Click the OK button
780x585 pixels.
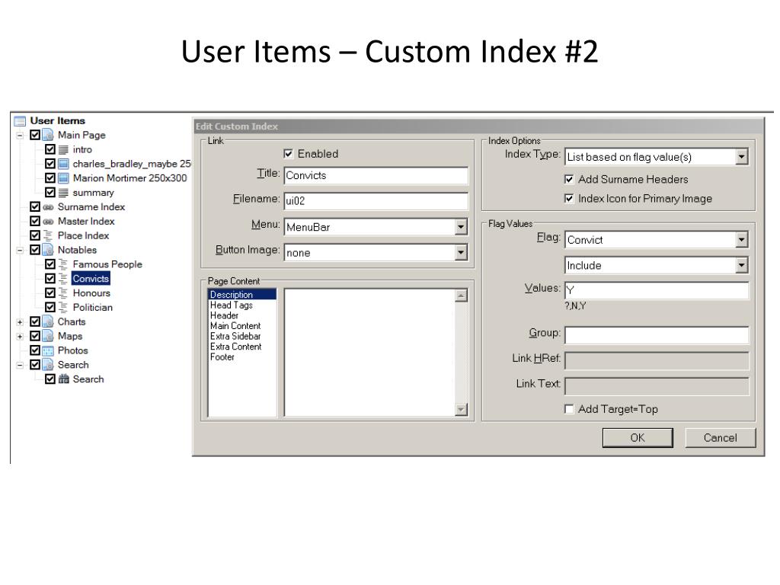click(638, 438)
